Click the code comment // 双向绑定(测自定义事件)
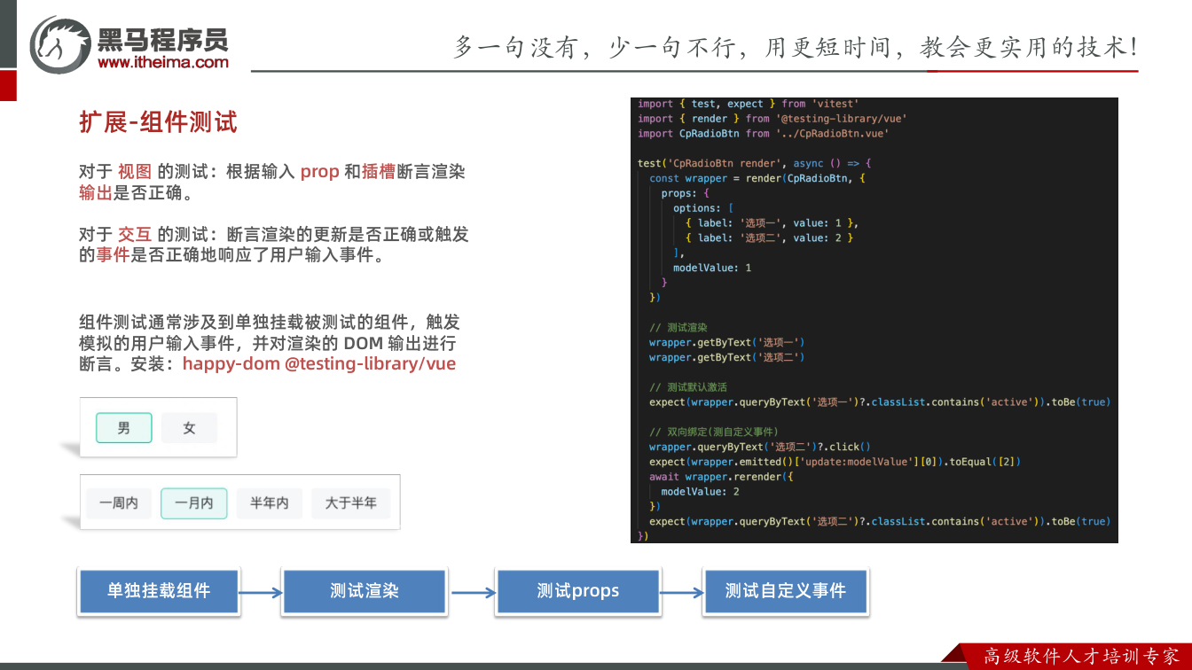1192x670 pixels. 714,432
